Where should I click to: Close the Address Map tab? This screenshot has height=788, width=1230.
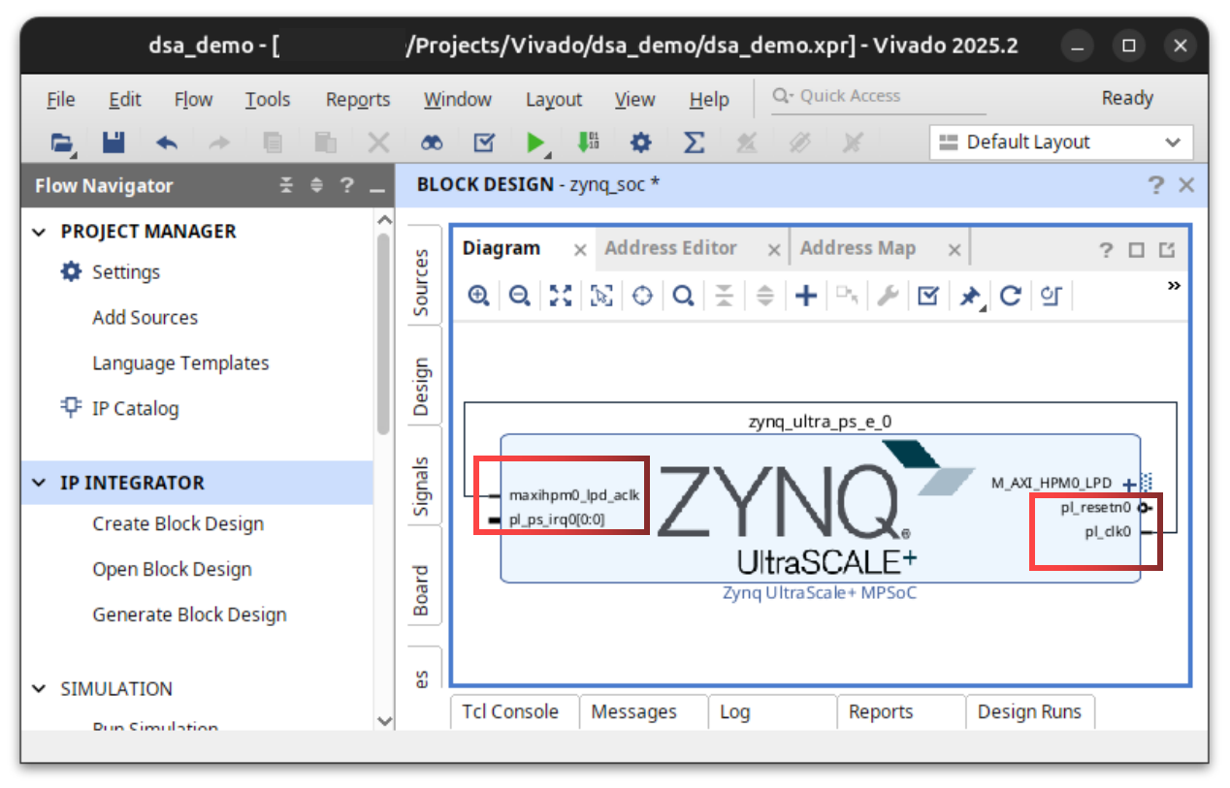click(x=954, y=250)
